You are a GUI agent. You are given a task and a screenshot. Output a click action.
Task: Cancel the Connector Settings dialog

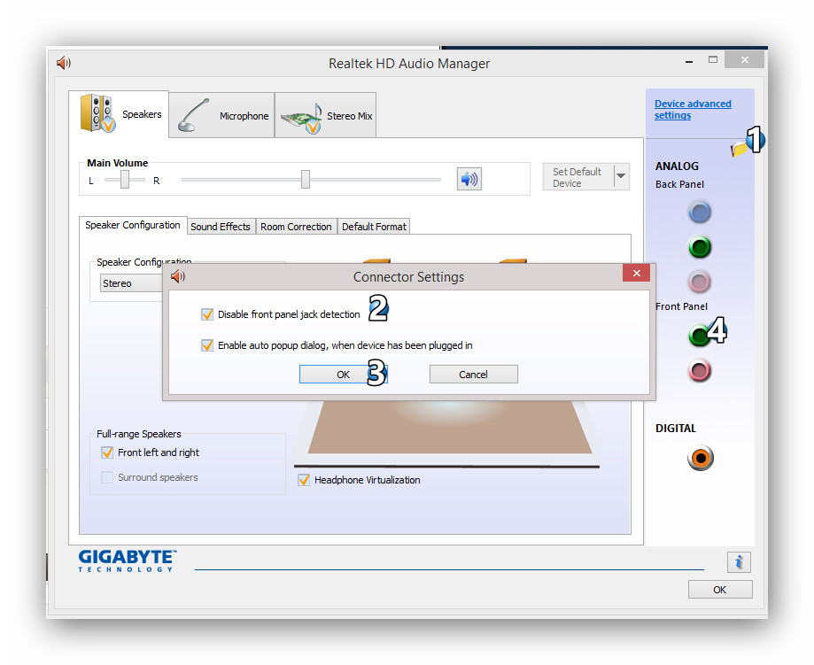[x=474, y=375]
